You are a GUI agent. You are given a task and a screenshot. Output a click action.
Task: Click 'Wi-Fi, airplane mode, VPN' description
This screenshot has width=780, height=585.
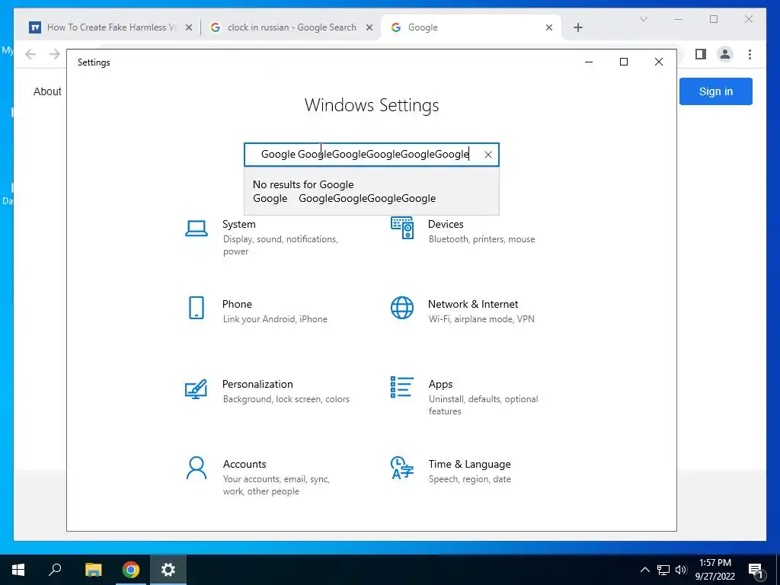[x=481, y=319]
